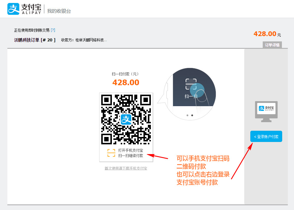Click the 428.00 amount above the QR code
This screenshot has width=294, height=210.
click(x=126, y=83)
